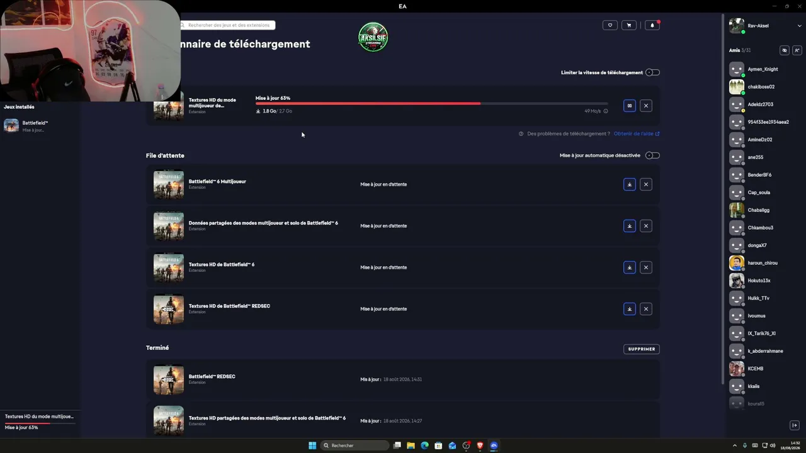This screenshot has width=806, height=453.
Task: Open friend dongaX7
Action: click(x=757, y=245)
